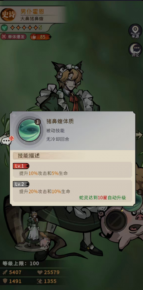This screenshot has width=143, height=290.
Task: Select the Lv.1 skill level tag
Action: click(x=21, y=166)
